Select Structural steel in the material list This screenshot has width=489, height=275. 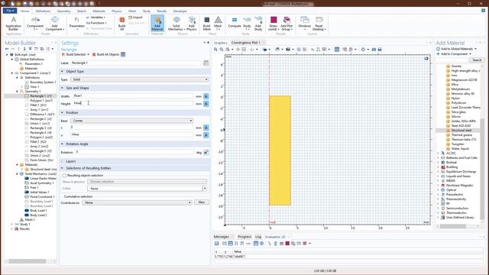click(x=461, y=131)
